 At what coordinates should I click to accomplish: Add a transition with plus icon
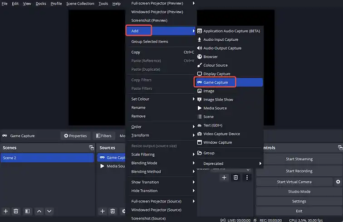coord(224,178)
